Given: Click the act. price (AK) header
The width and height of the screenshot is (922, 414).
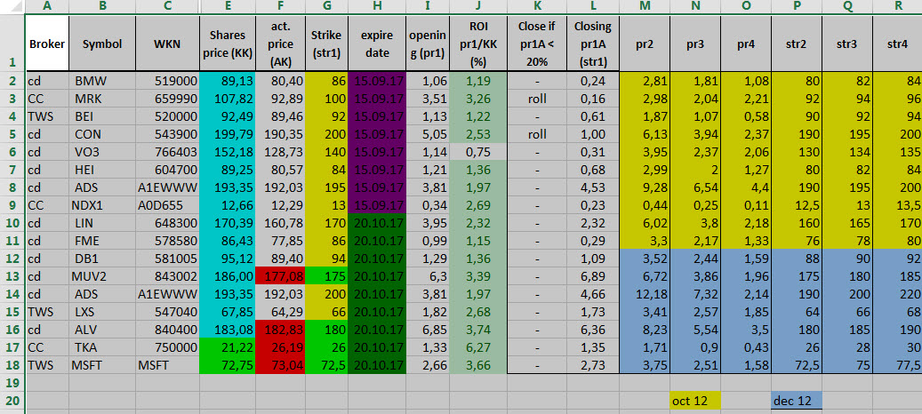Looking at the screenshot, I should click(x=280, y=44).
